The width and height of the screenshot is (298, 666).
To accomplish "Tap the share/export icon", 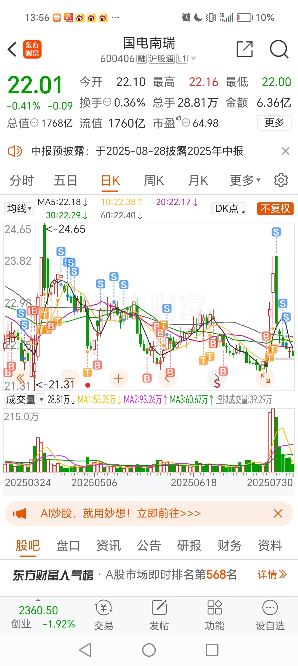I will click(x=245, y=49).
